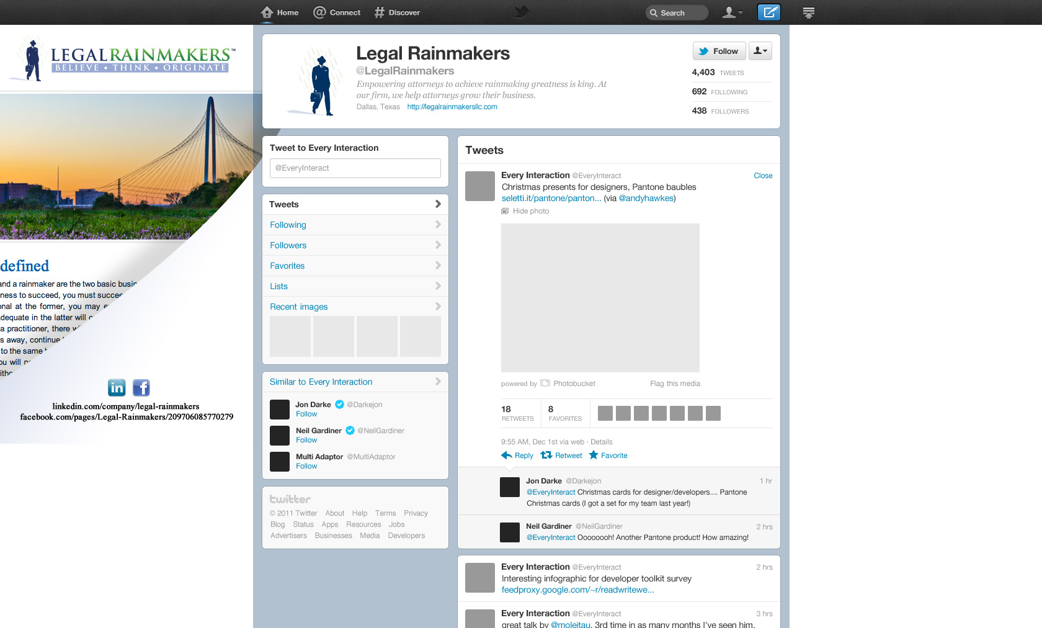Click the Twitter bird logo in top bar
Viewport: 1042px width, 628px height.
click(521, 12)
